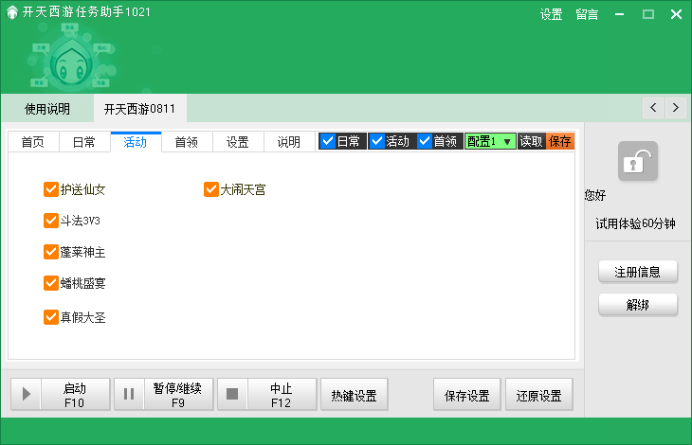Switch to the 首领 tab

(186, 142)
